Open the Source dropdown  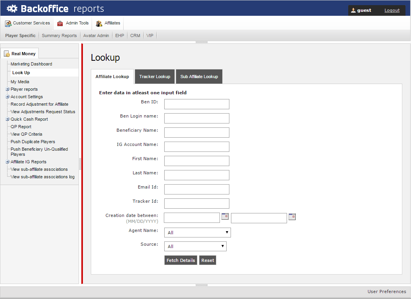coord(195,247)
